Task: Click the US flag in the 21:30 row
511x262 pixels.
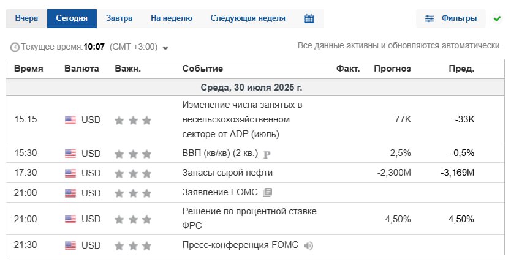Action: click(x=70, y=245)
